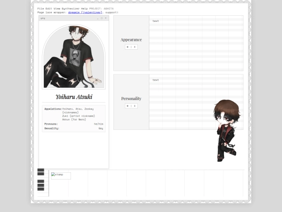This screenshot has height=212, width=282.
Task: Open the View menu
Action: point(57,8)
